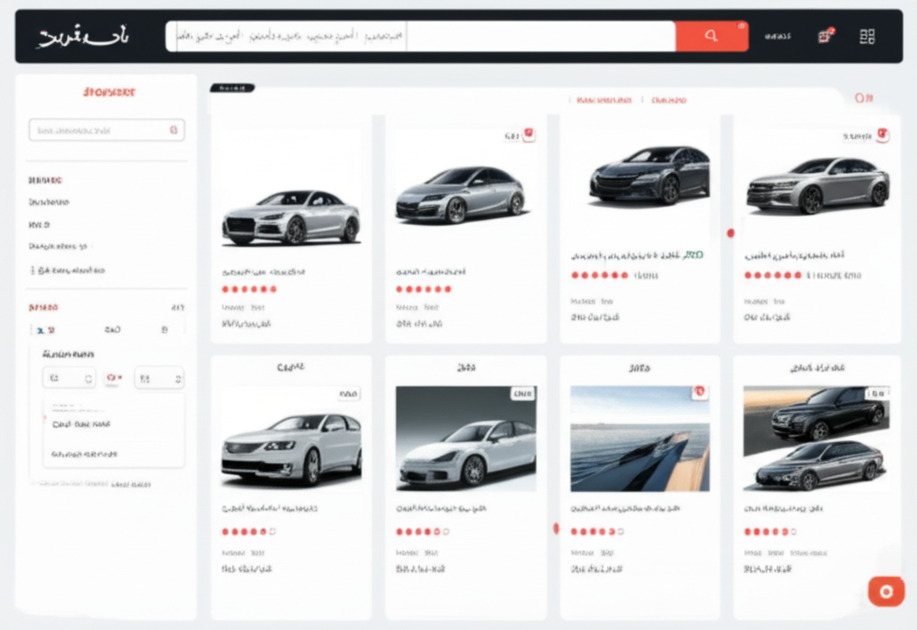Click the search icon inside sidebar filter field

click(x=174, y=131)
